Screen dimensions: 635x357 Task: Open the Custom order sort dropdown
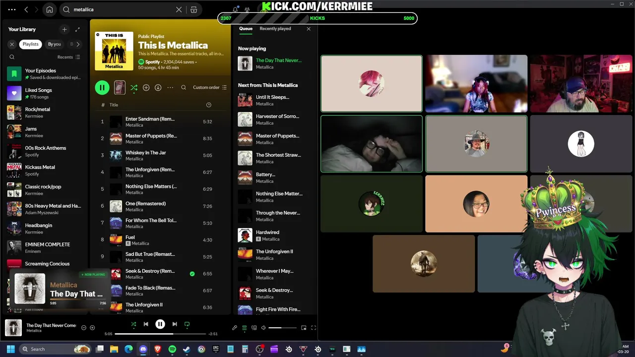click(210, 87)
